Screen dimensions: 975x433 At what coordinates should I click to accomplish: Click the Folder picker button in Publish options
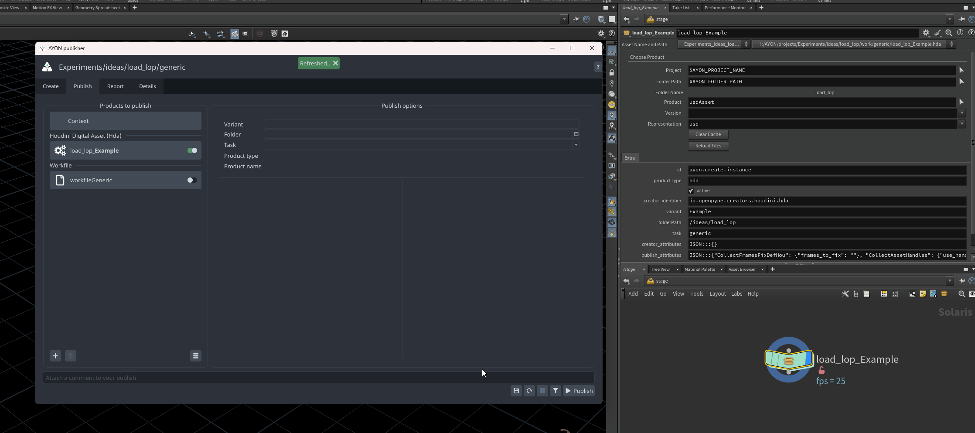pos(576,134)
